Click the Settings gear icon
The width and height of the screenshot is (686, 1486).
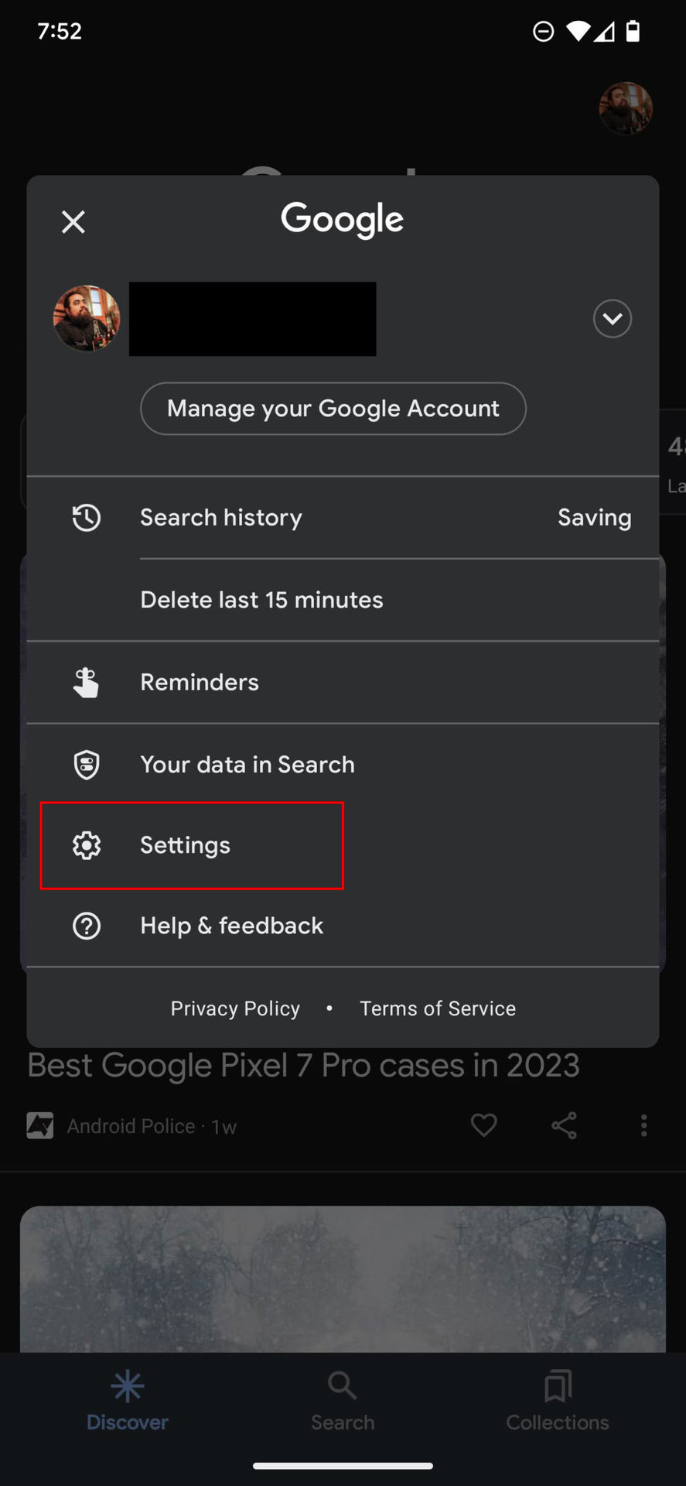tap(87, 845)
